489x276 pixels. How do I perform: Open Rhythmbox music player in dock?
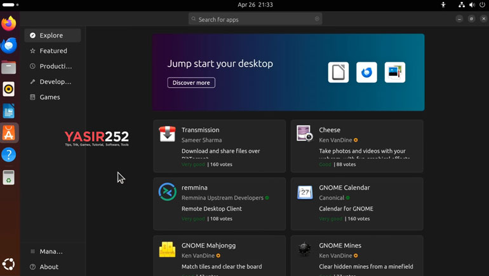[x=9, y=89]
